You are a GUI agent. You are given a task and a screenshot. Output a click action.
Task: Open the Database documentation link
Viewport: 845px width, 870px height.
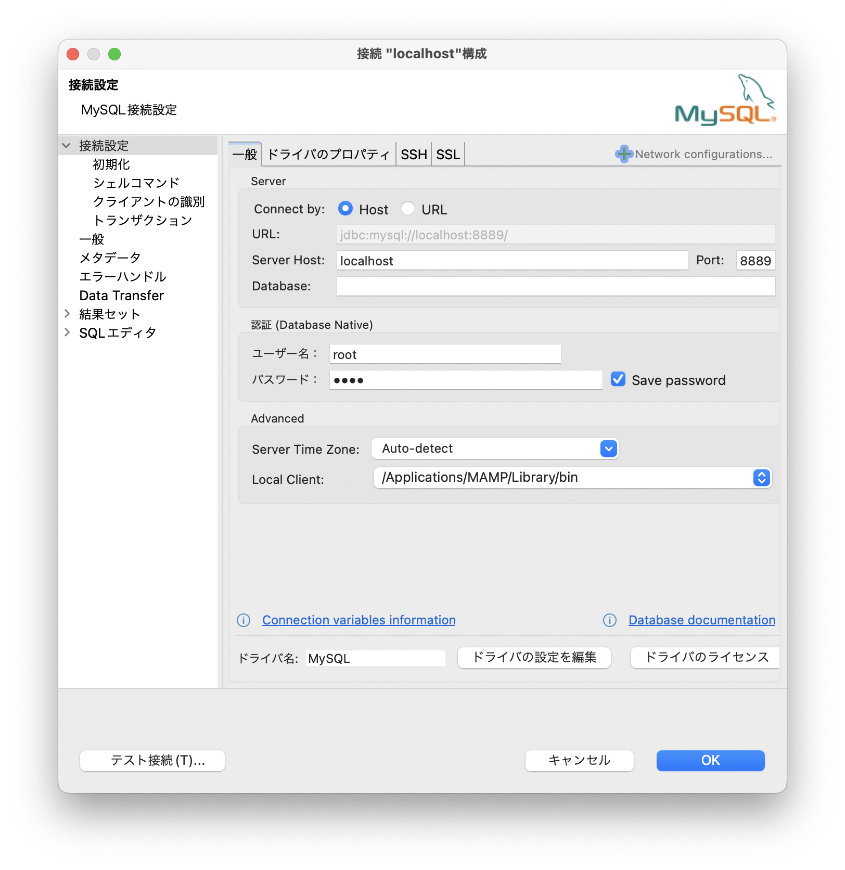coord(701,620)
